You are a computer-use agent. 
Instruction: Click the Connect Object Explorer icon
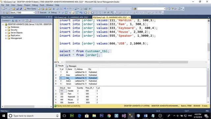pos(13,20)
